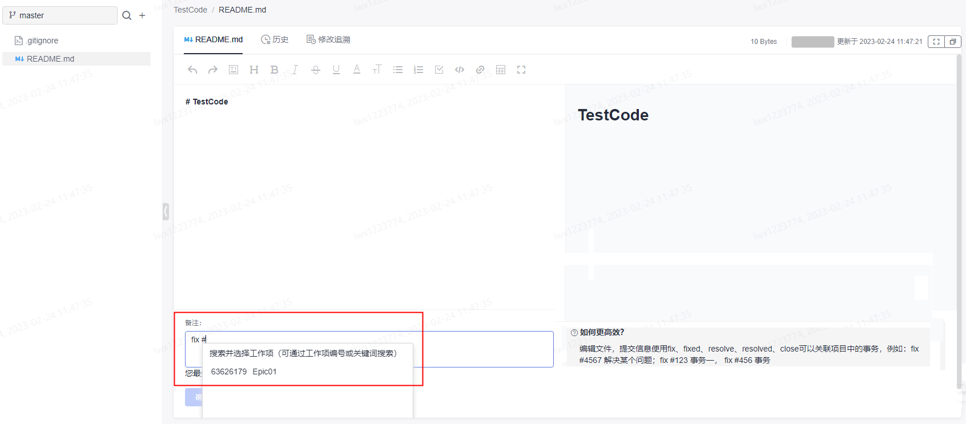The width and height of the screenshot is (966, 424).
Task: Collapse the file tree sidebar handle
Action: tap(166, 212)
